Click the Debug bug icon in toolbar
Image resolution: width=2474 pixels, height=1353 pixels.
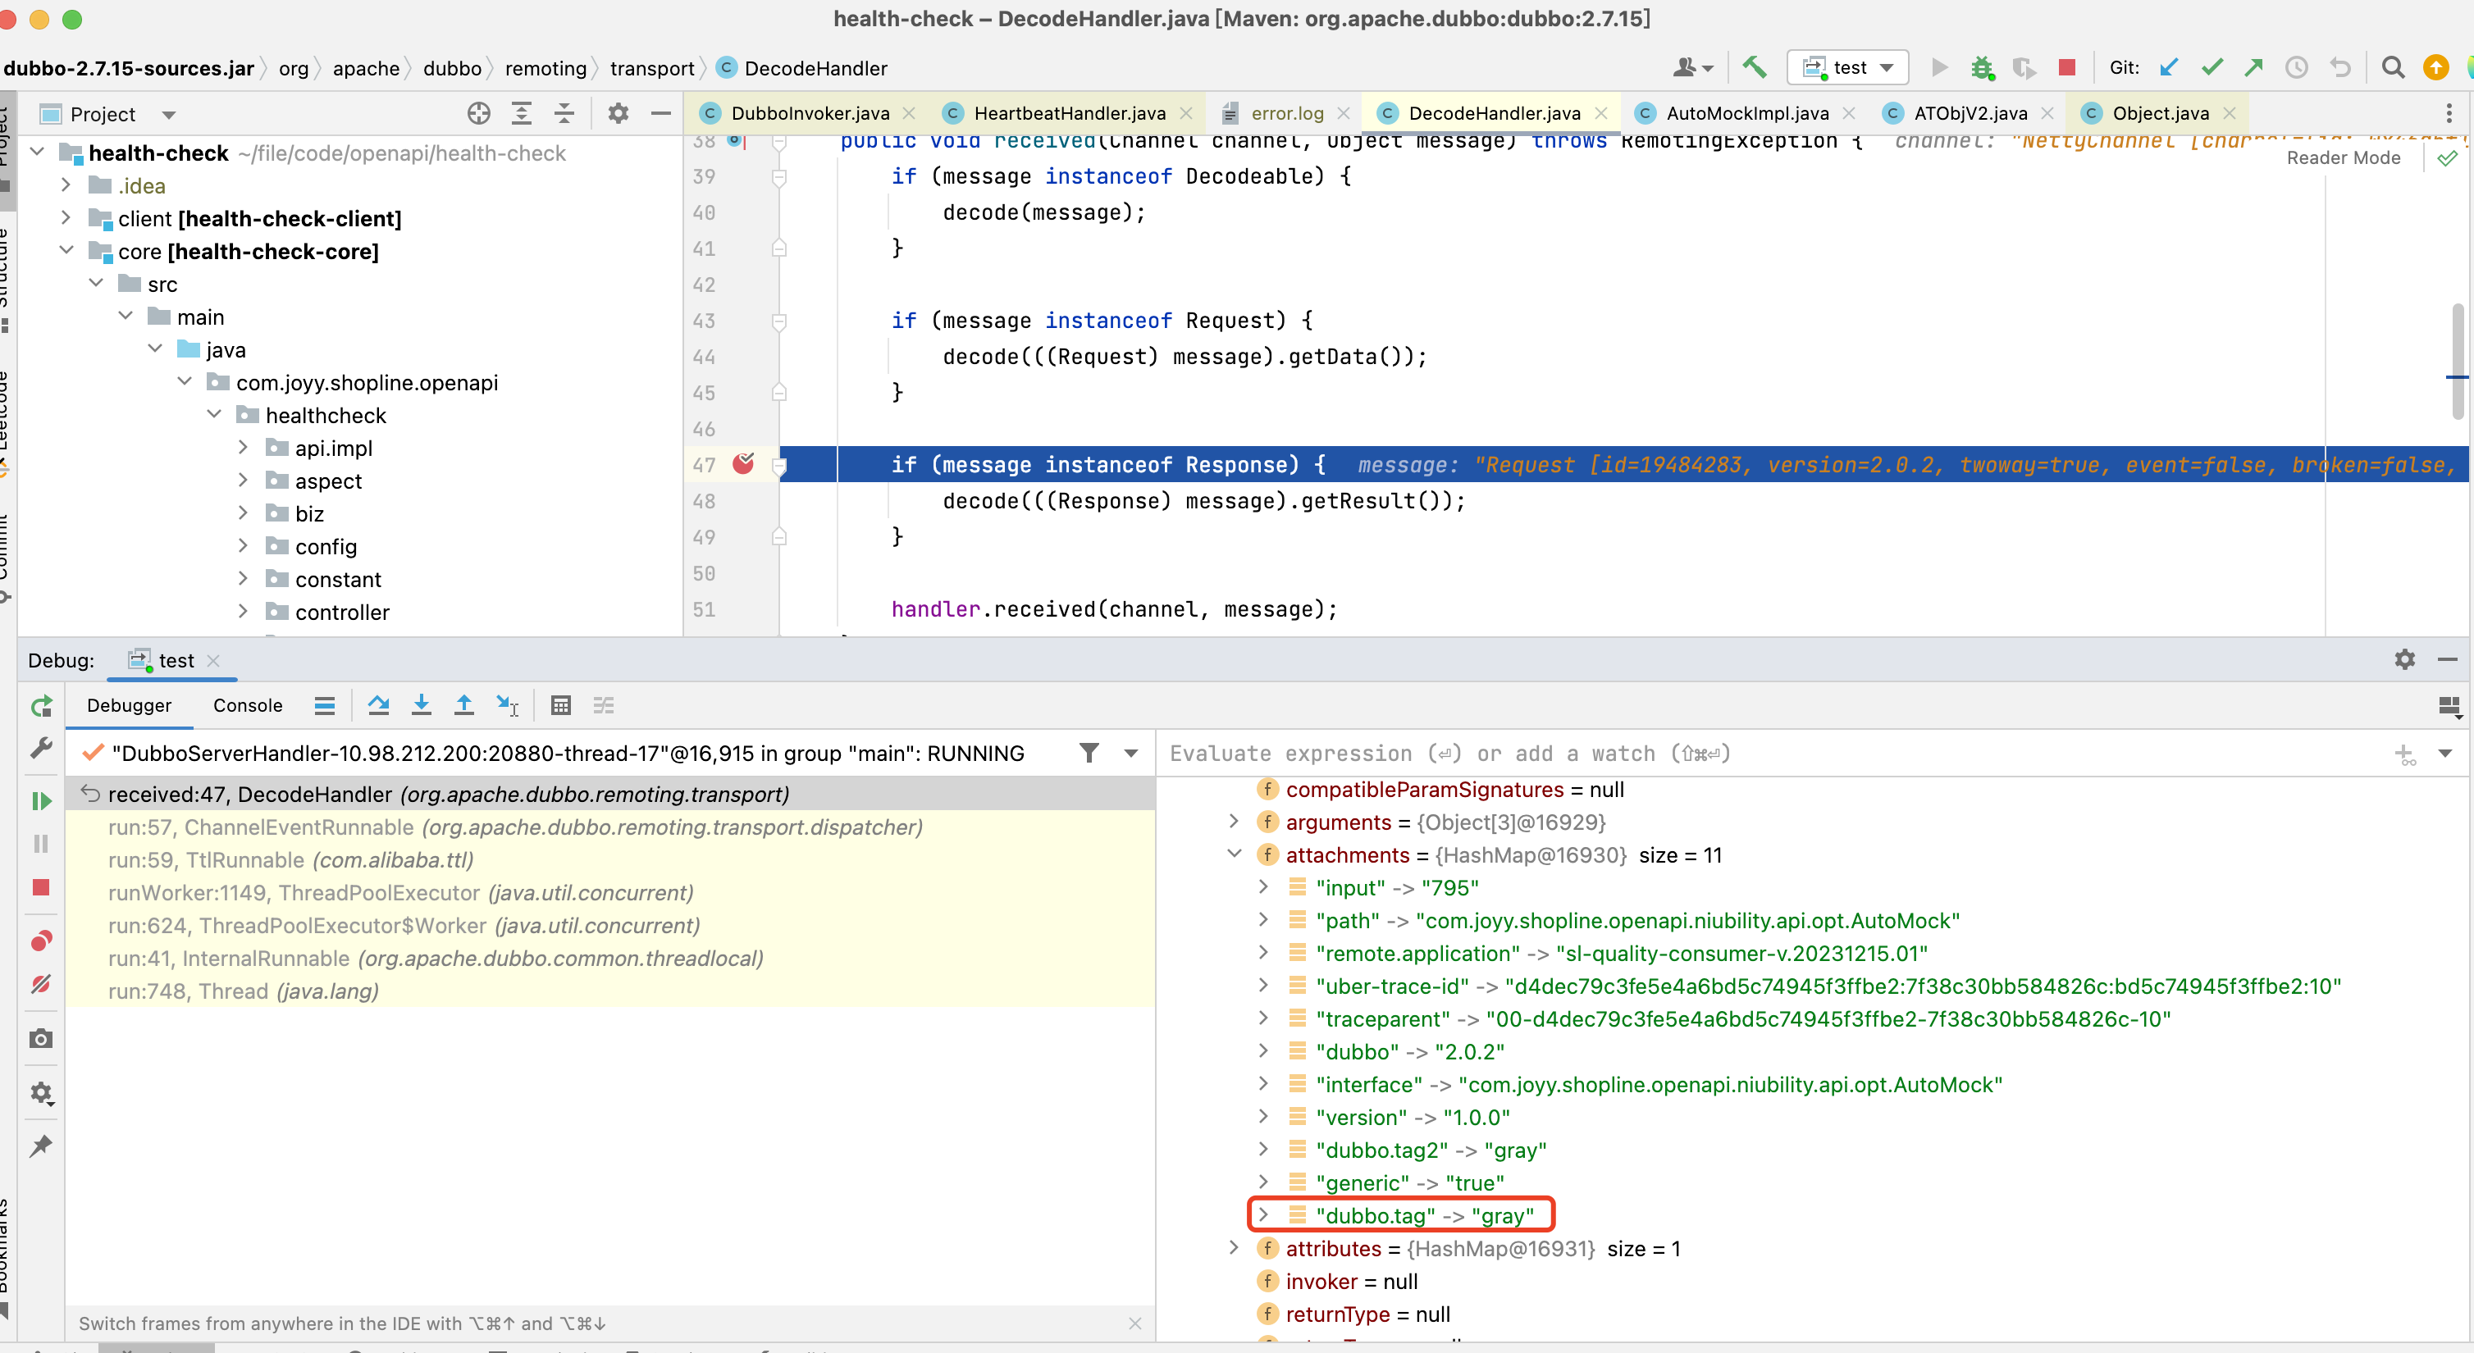click(1981, 67)
